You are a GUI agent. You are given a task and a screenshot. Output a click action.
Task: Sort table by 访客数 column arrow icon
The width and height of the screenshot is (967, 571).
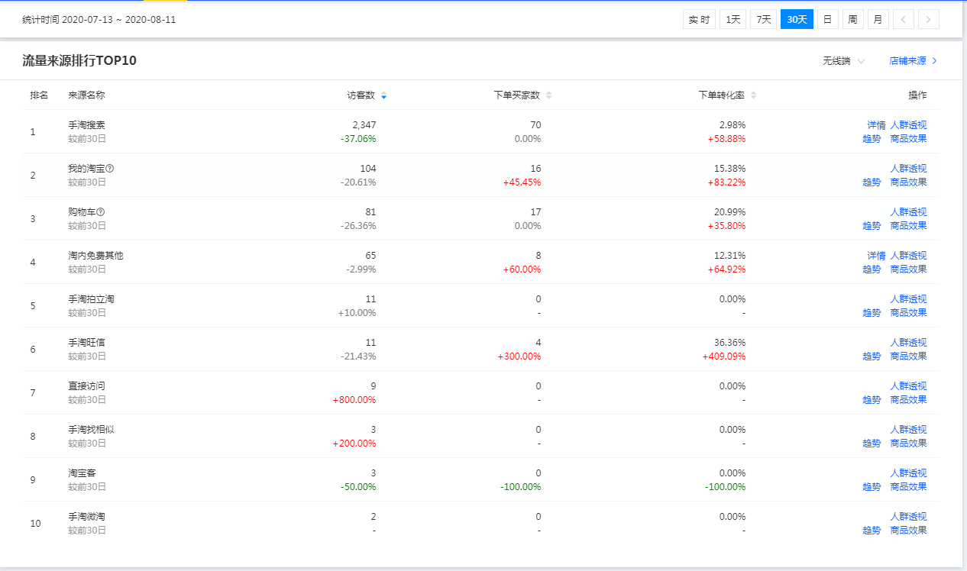(383, 95)
